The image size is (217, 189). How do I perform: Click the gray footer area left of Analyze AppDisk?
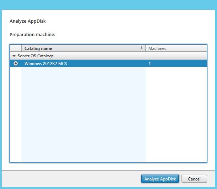[x=71, y=179]
